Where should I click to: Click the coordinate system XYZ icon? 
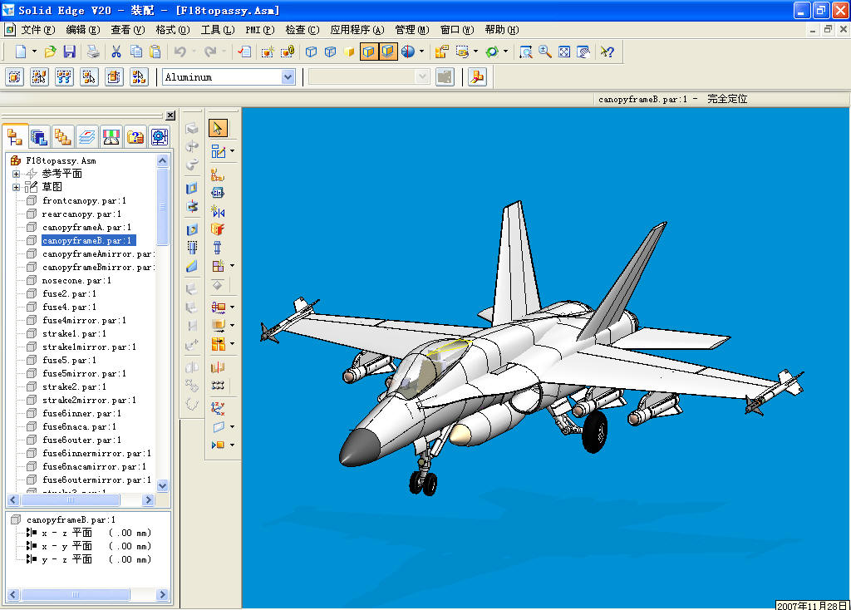tap(219, 408)
